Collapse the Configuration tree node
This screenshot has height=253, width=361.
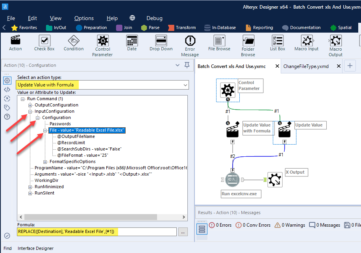(x=37, y=118)
